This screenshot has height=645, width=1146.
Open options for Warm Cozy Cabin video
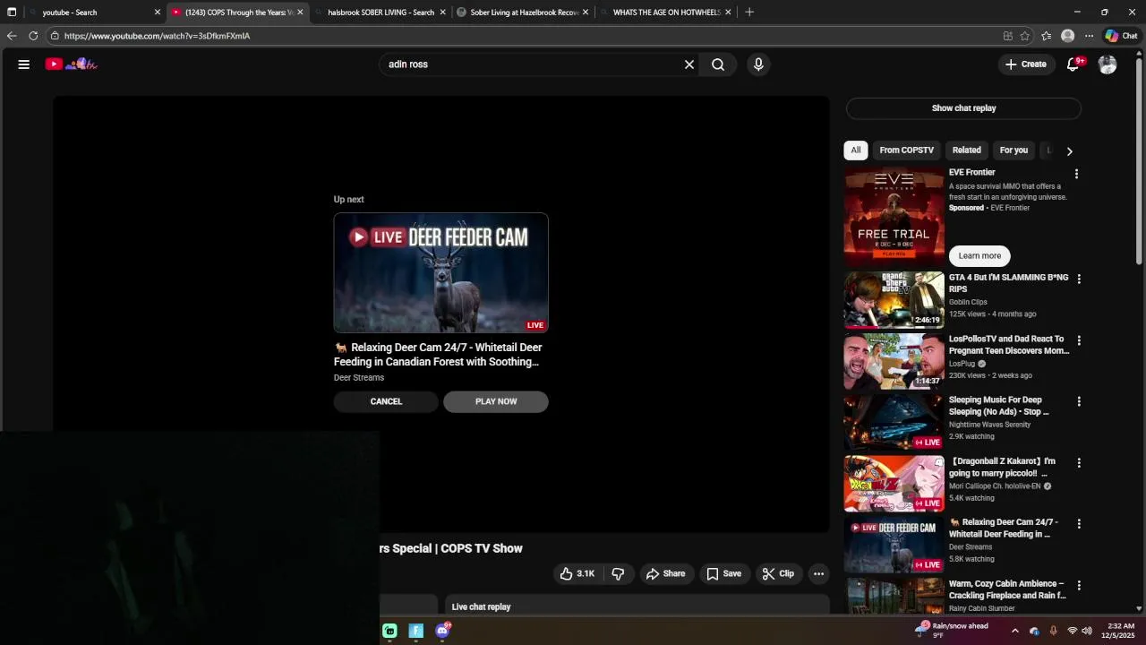click(1079, 585)
